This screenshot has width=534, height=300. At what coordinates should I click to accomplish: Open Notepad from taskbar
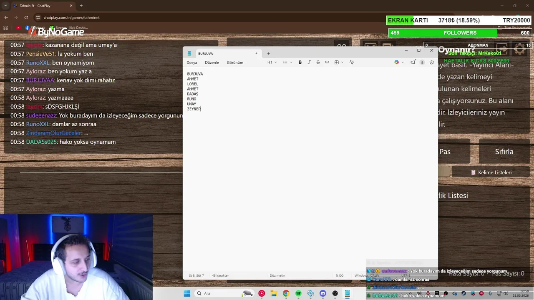tap(347, 293)
